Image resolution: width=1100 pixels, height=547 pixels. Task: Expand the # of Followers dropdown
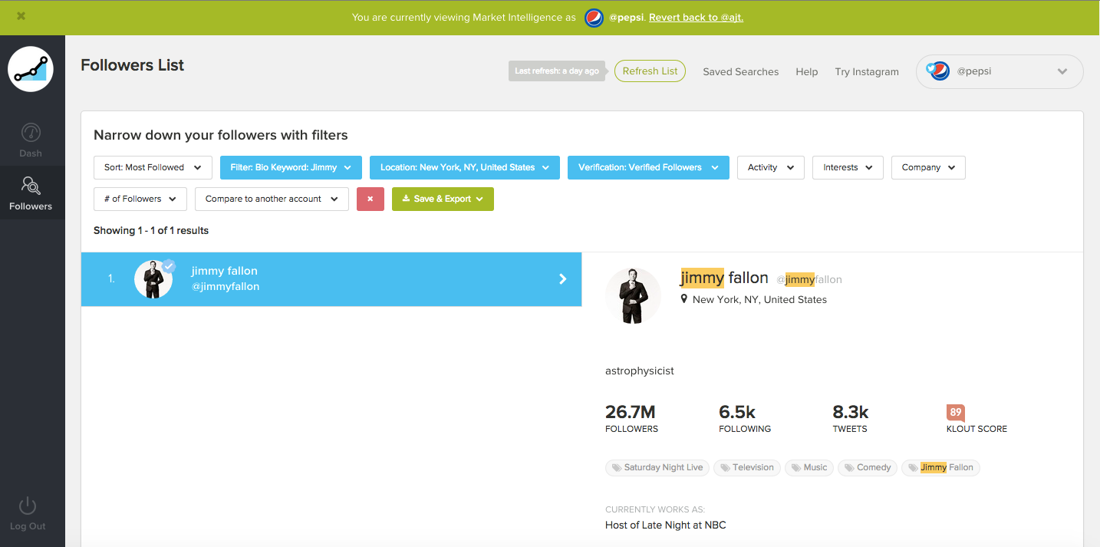click(140, 199)
